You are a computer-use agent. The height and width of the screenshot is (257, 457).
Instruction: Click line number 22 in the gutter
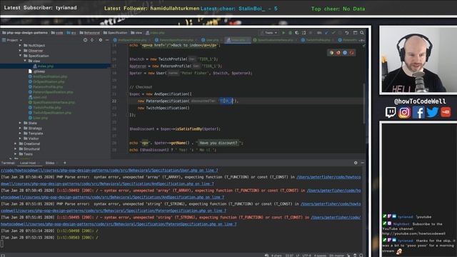(114, 101)
